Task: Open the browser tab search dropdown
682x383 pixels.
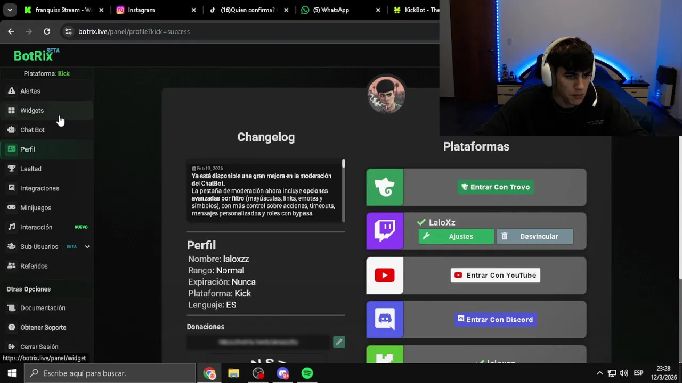Action: pos(10,10)
